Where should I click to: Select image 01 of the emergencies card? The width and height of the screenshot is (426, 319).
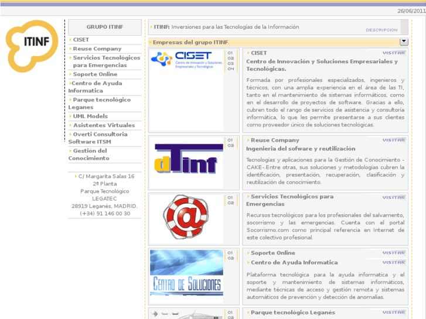pos(230,197)
